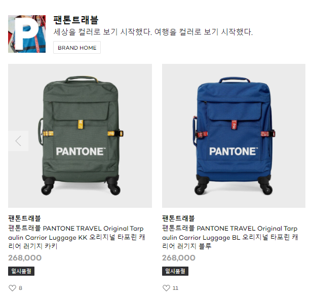Click 일시품절 badge under khaki luggage
311x298 pixels.
(x=21, y=271)
